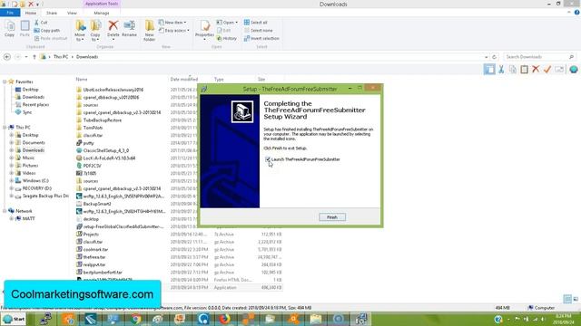Image resolution: width=581 pixels, height=326 pixels.
Task: Switch to the View ribbon tab
Action: 72,13
